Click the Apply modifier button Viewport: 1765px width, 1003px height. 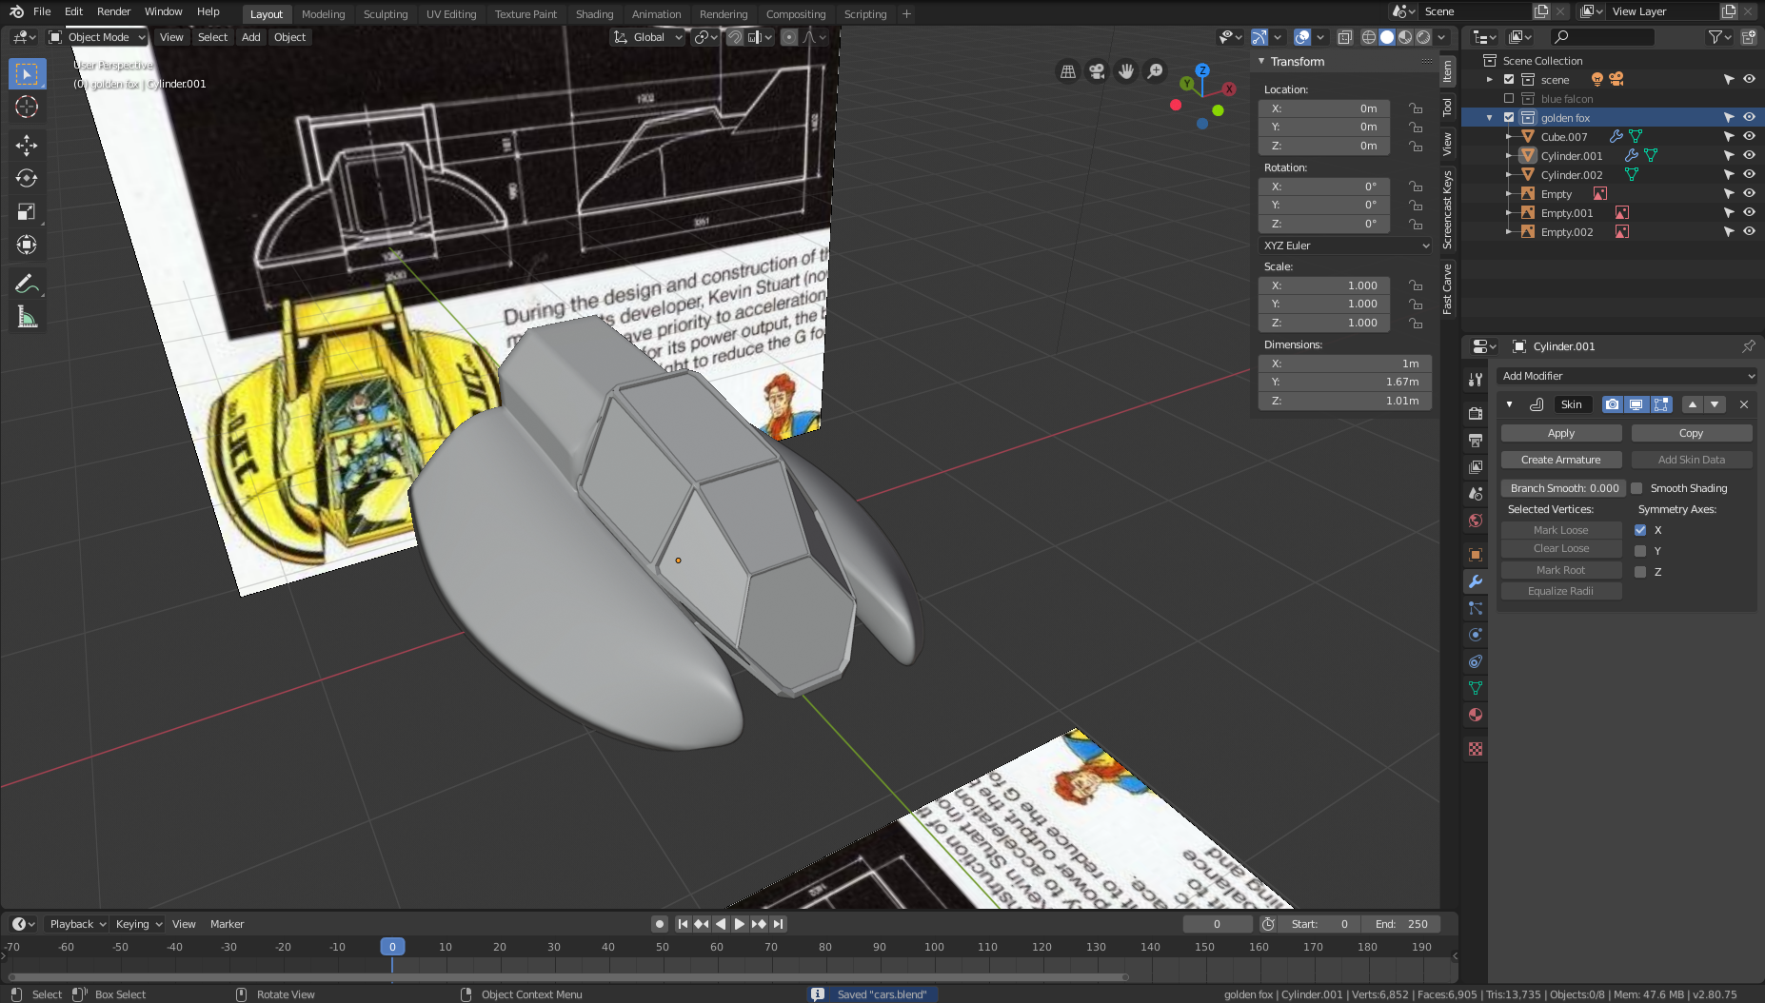[x=1561, y=433]
